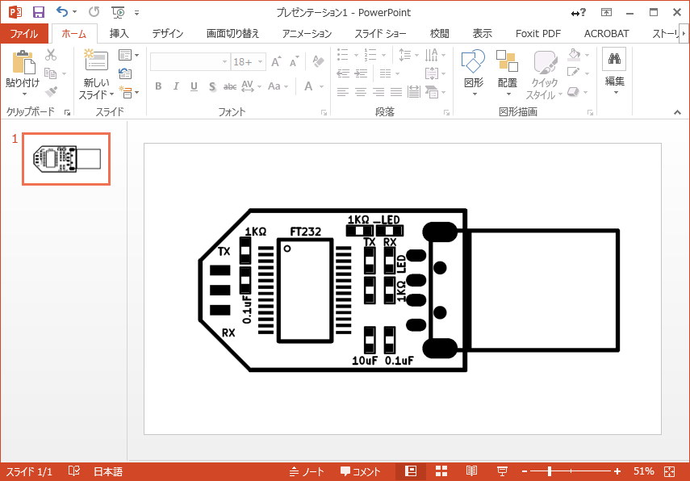The image size is (690, 481).
Task: Toggle Align Left paragraph button
Action: [x=343, y=92]
